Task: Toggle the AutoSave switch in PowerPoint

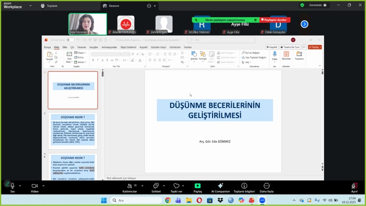Action: point(69,40)
